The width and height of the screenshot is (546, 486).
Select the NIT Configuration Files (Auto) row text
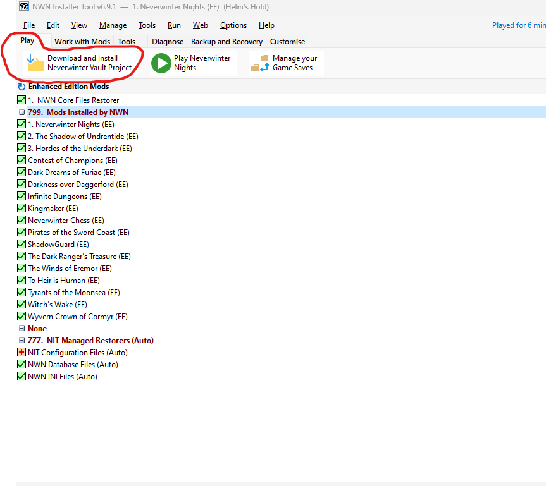point(78,353)
